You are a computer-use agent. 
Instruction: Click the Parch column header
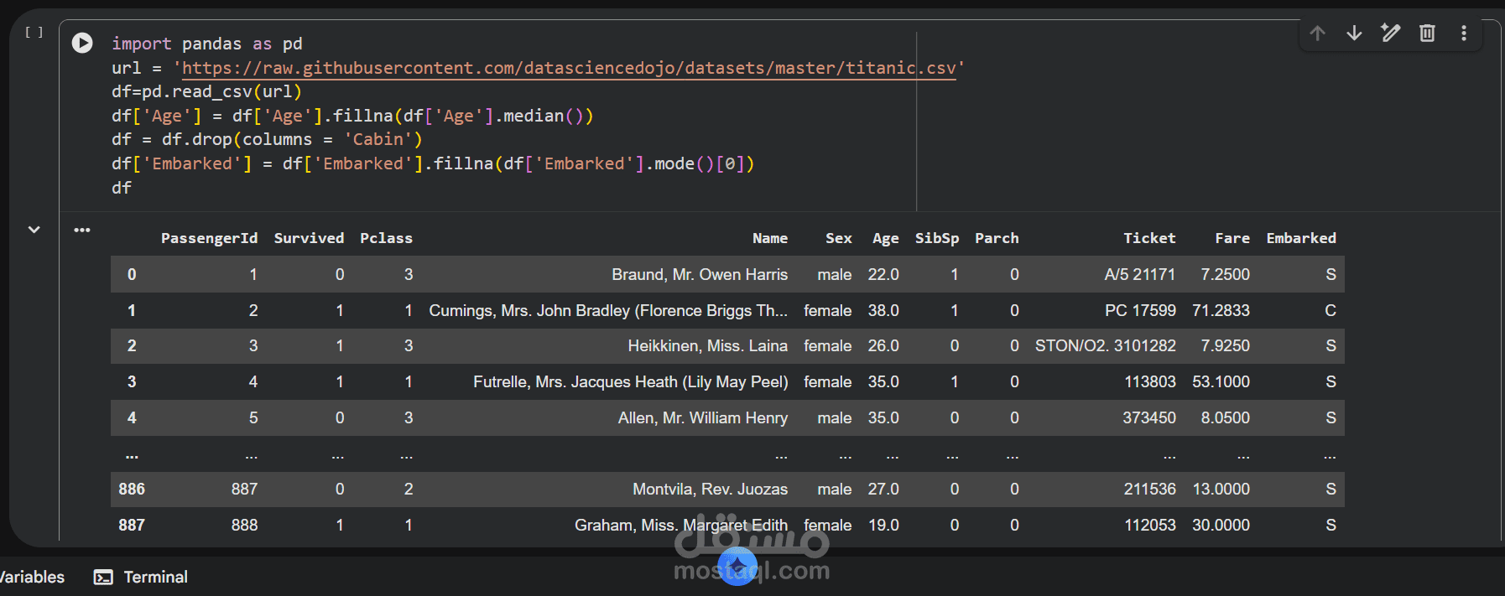click(997, 238)
